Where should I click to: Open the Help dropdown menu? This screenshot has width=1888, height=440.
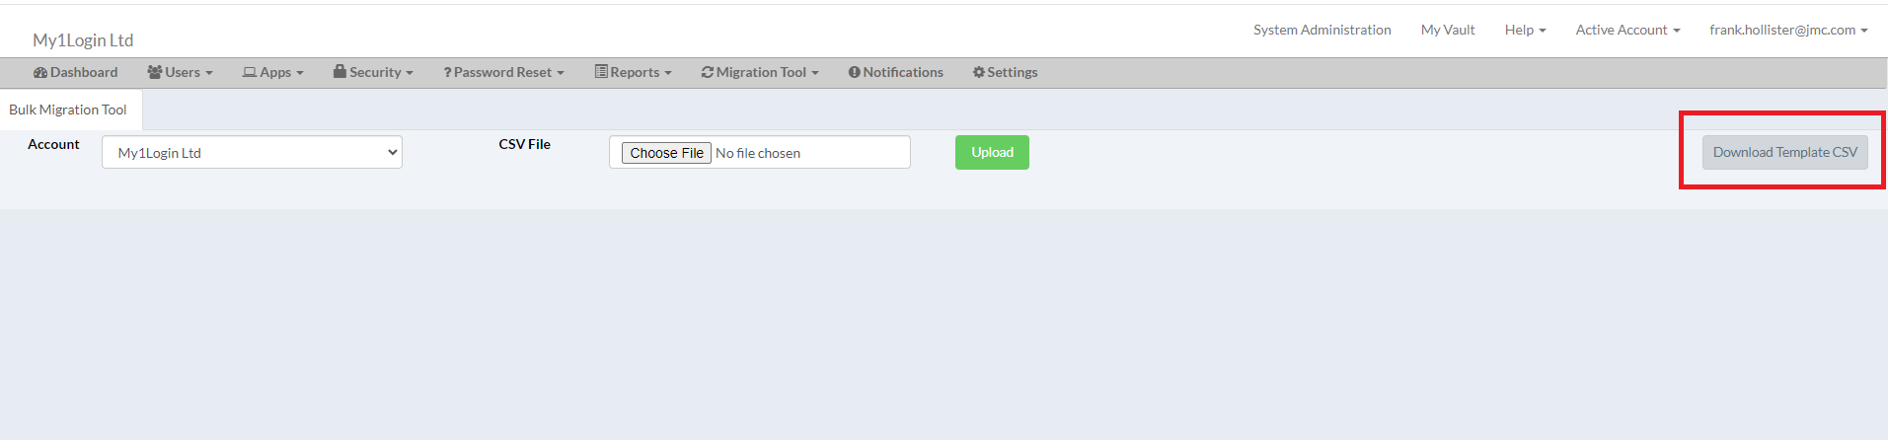click(x=1525, y=31)
